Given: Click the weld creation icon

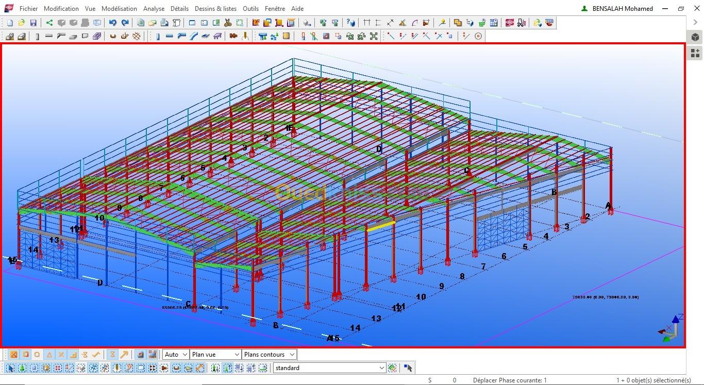Looking at the screenshot, I should pyautogui.click(x=245, y=36).
